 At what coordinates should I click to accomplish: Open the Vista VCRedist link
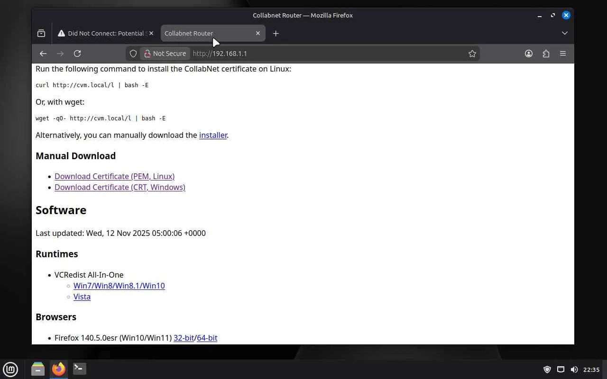(82, 297)
